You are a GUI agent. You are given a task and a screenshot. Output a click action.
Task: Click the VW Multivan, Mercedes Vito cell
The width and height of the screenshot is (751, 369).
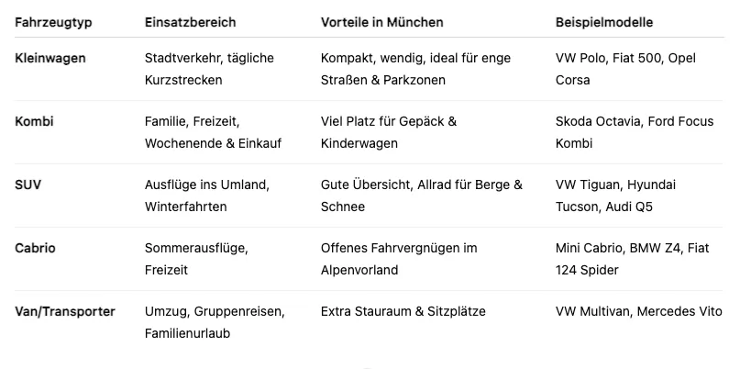(x=638, y=311)
